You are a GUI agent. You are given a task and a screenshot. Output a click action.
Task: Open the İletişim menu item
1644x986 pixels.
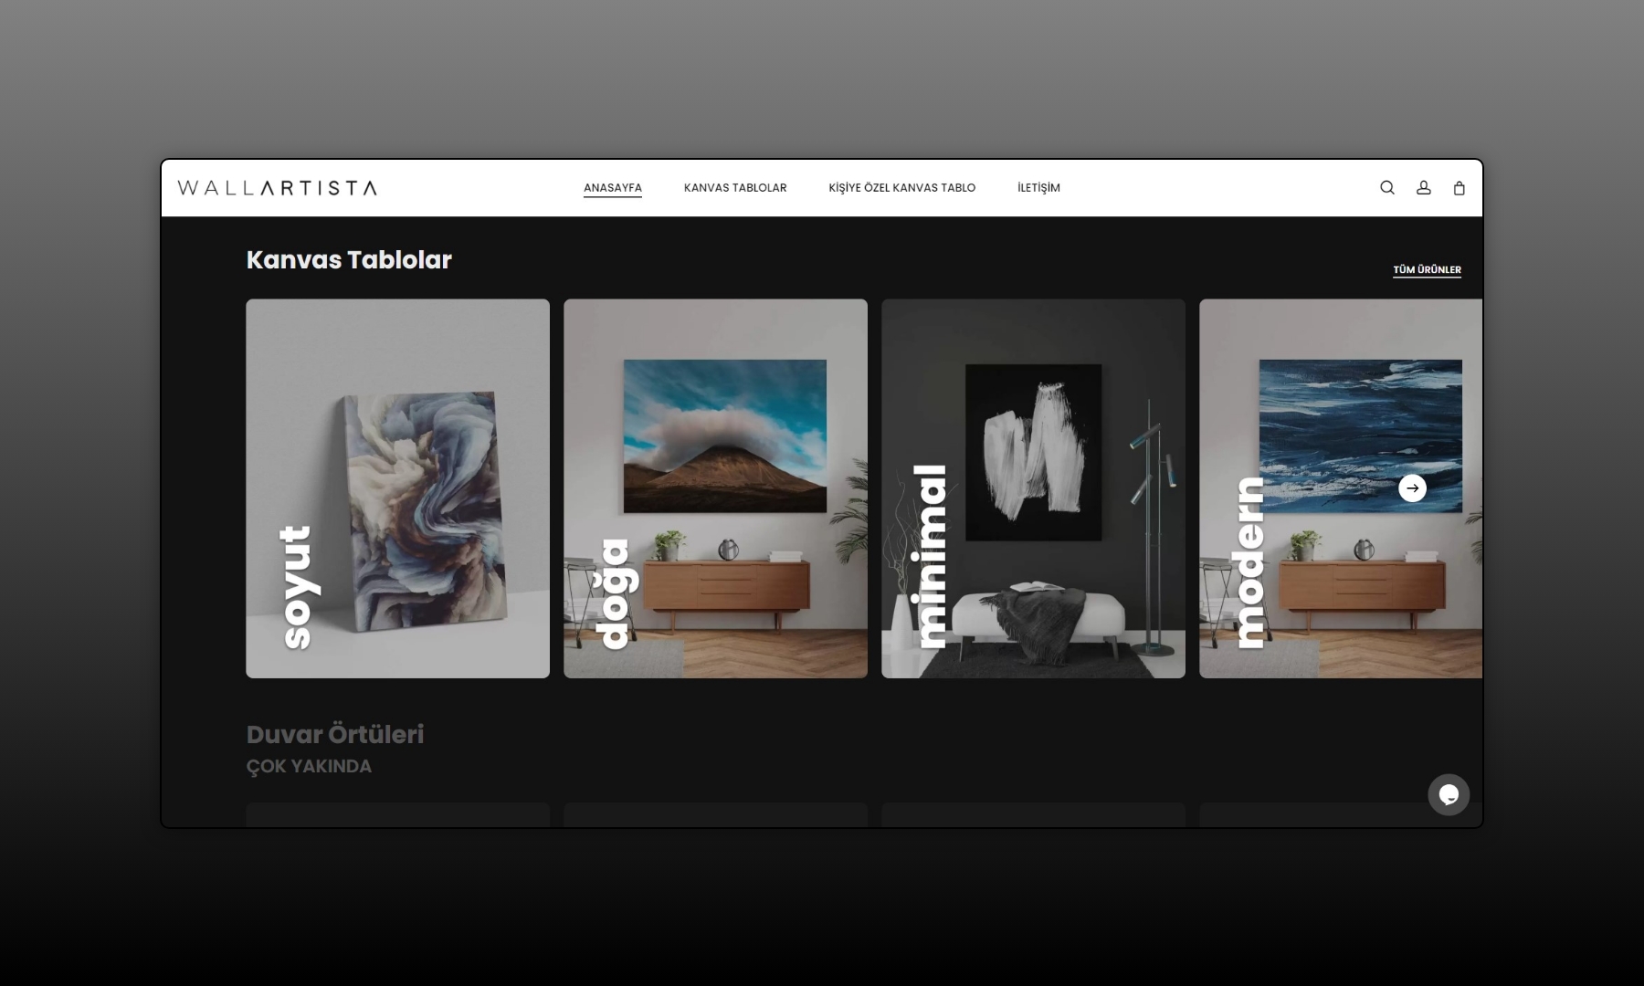pyautogui.click(x=1038, y=188)
